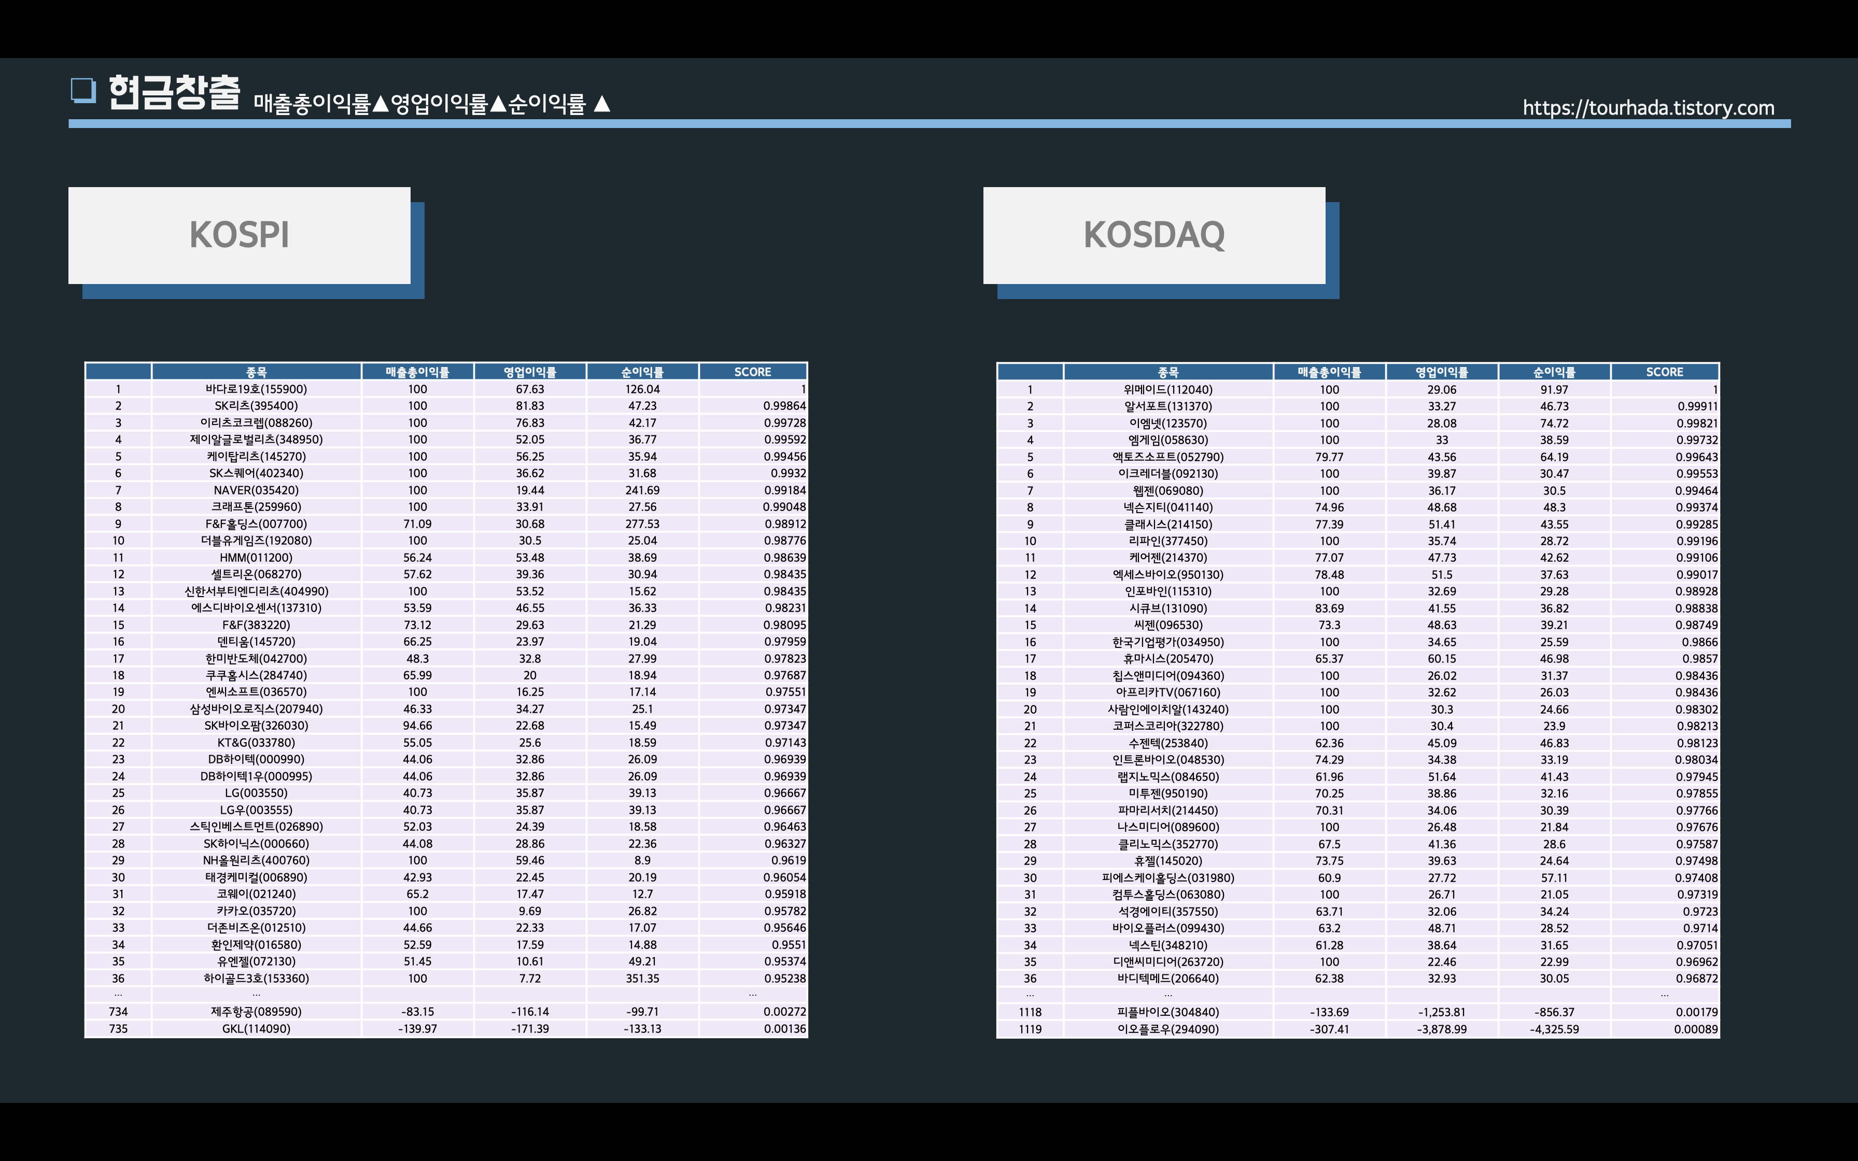Click the KOSDAQ label box
Image resolution: width=1858 pixels, height=1161 pixels.
coord(1153,235)
